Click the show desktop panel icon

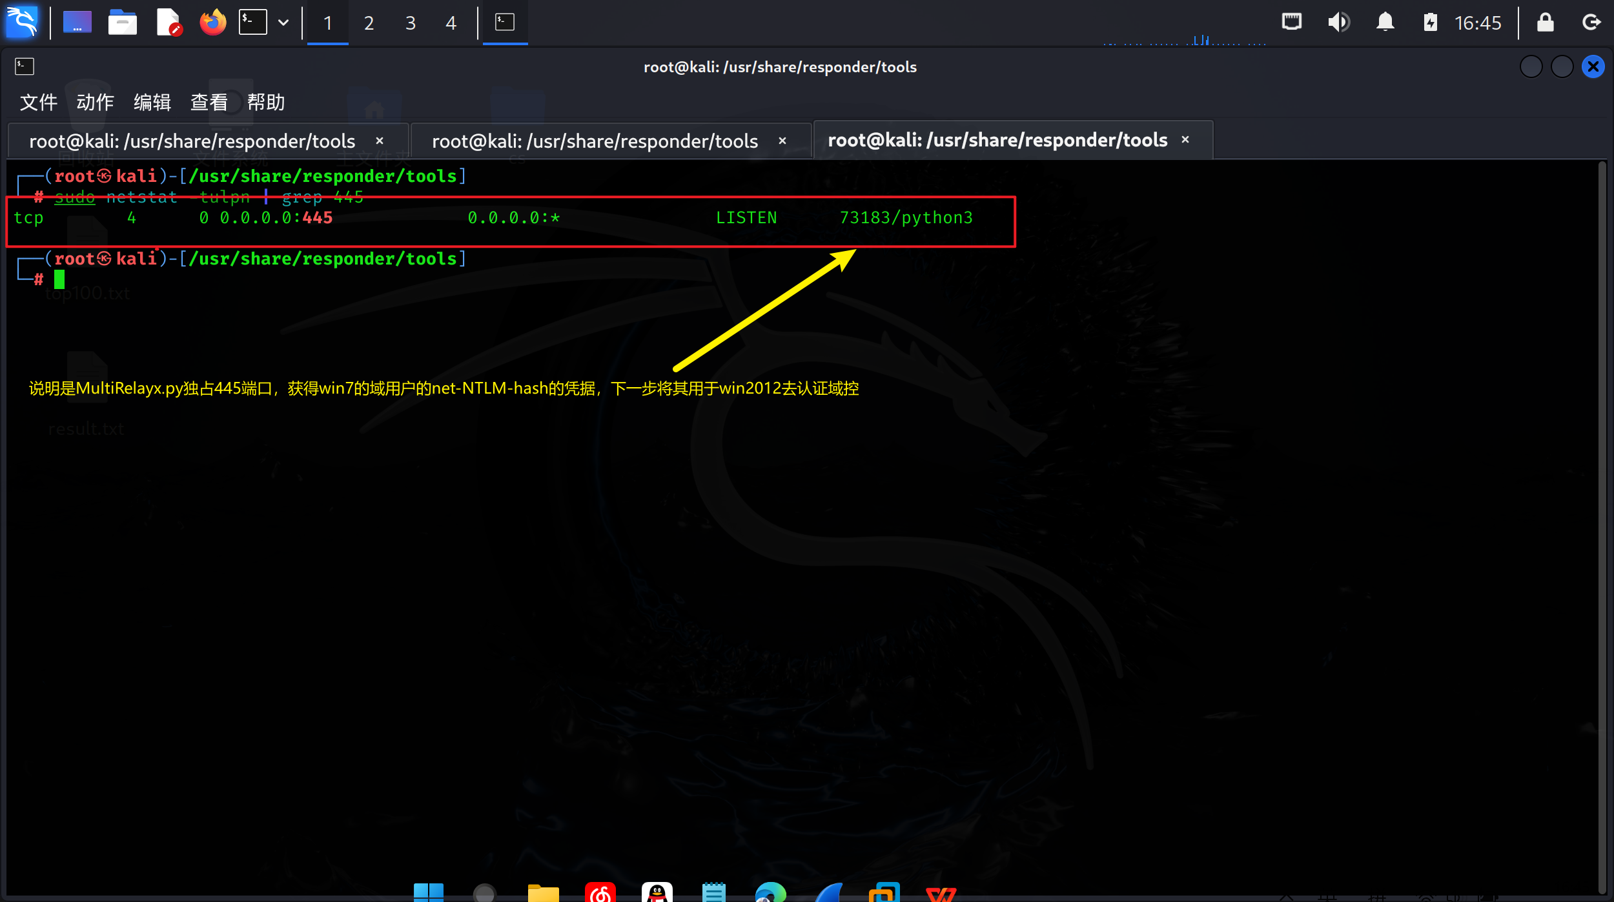tap(77, 23)
